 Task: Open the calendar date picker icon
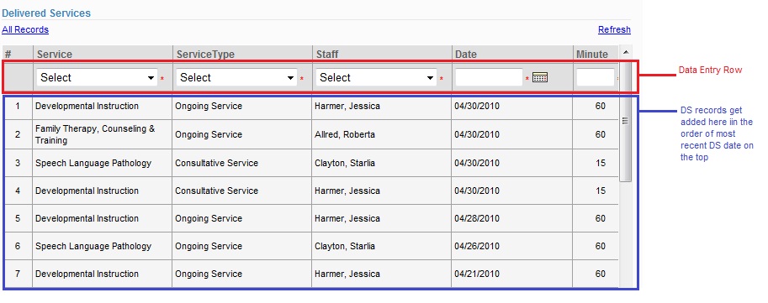[x=540, y=77]
